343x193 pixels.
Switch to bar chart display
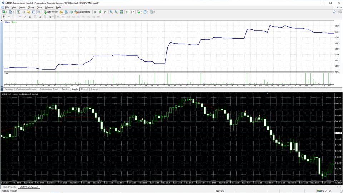95,12
